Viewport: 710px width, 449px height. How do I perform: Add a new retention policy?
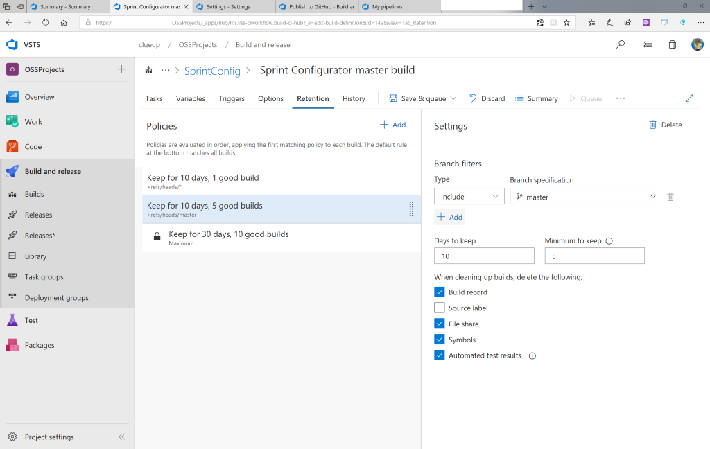(393, 125)
